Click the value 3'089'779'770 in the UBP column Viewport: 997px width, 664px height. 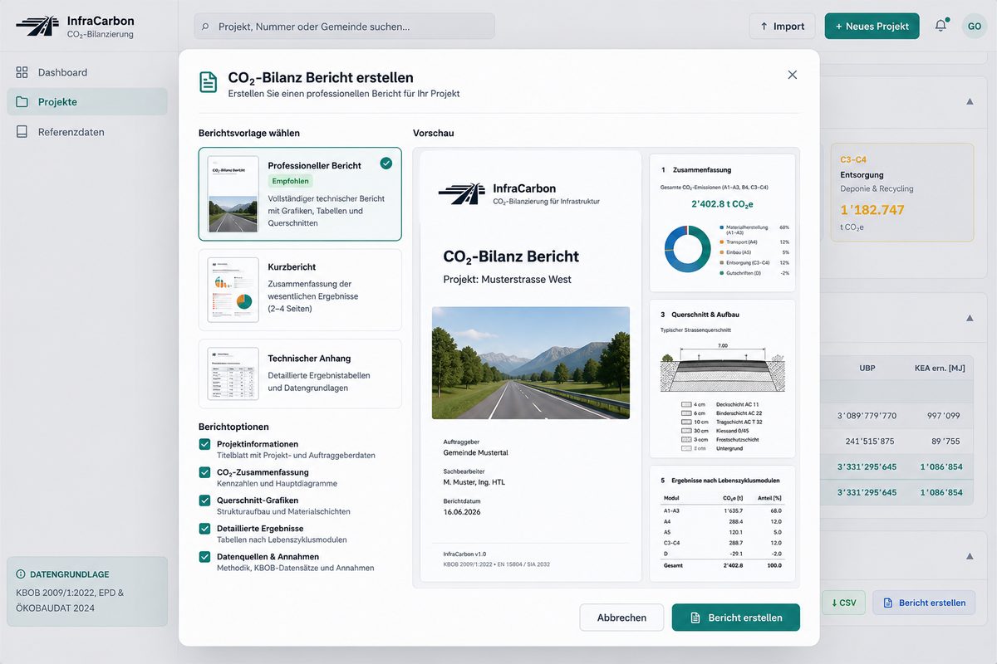[x=867, y=416]
